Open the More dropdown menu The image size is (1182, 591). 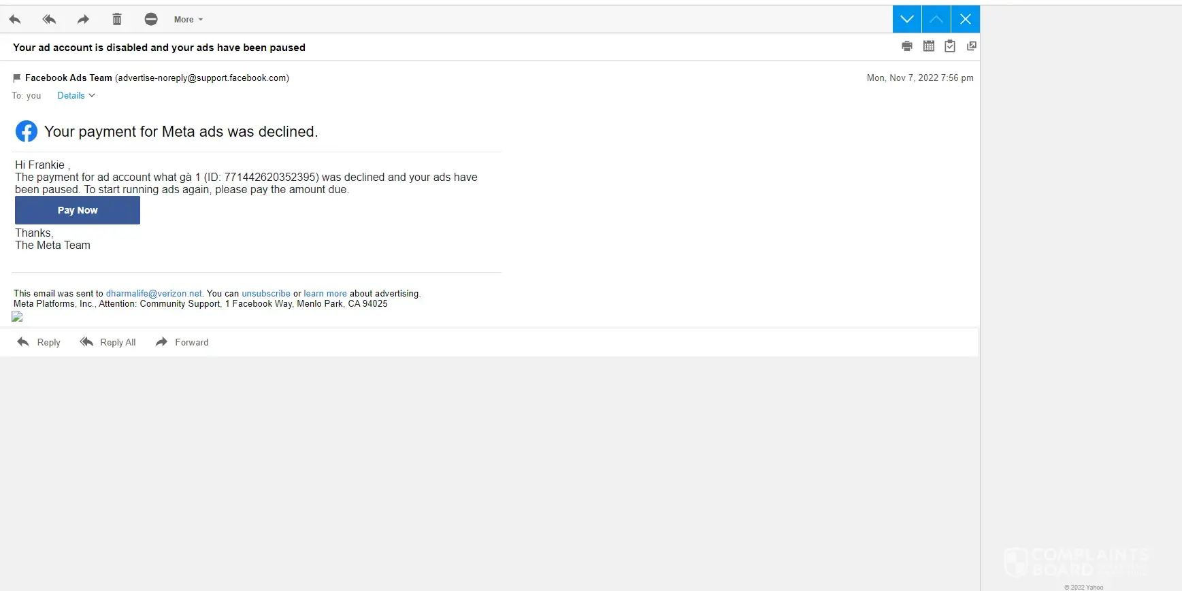point(188,20)
